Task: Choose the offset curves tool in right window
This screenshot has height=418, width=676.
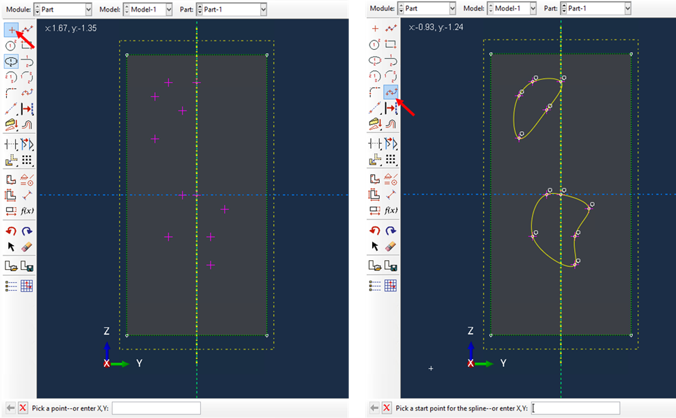Action: pos(391,124)
